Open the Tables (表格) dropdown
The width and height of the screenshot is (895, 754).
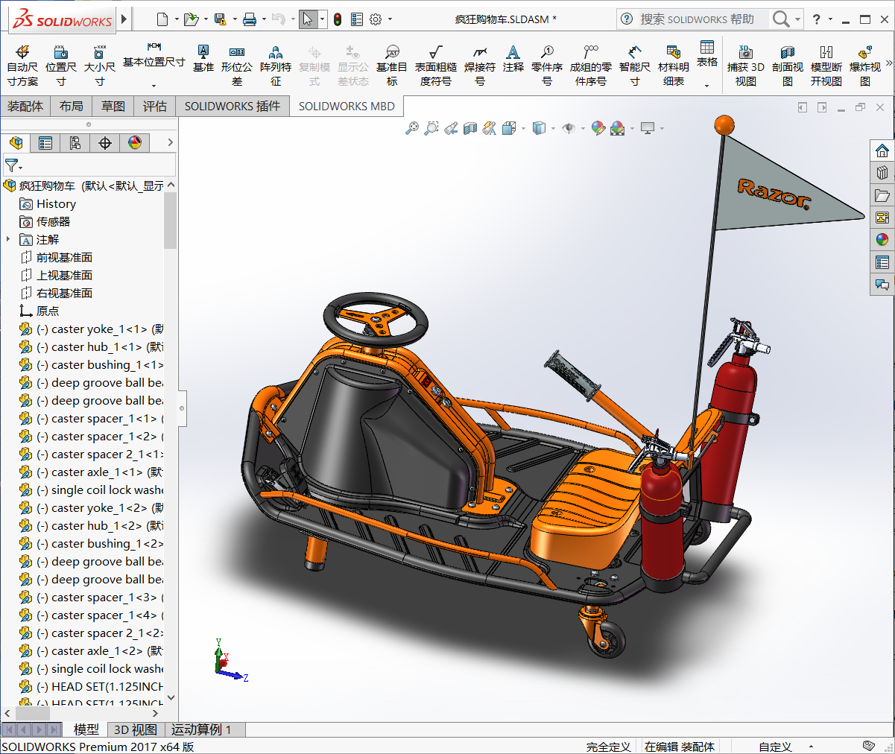pyautogui.click(x=707, y=85)
